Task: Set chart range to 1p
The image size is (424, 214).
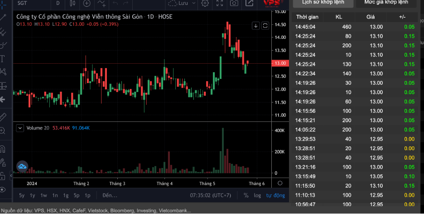Action: (87, 195)
